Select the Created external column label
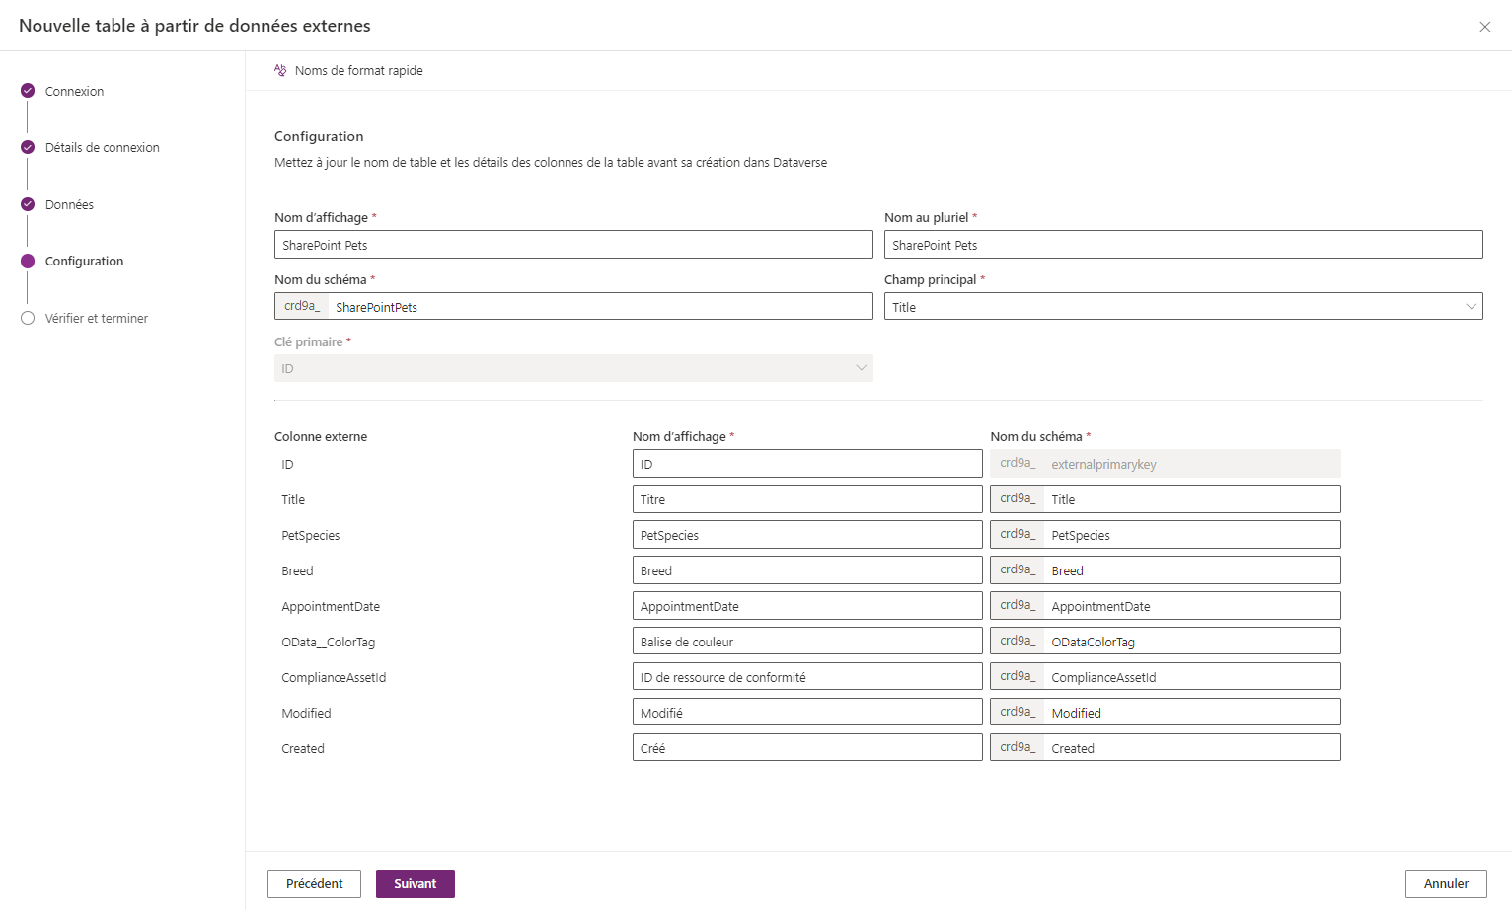The width and height of the screenshot is (1512, 910). (303, 748)
